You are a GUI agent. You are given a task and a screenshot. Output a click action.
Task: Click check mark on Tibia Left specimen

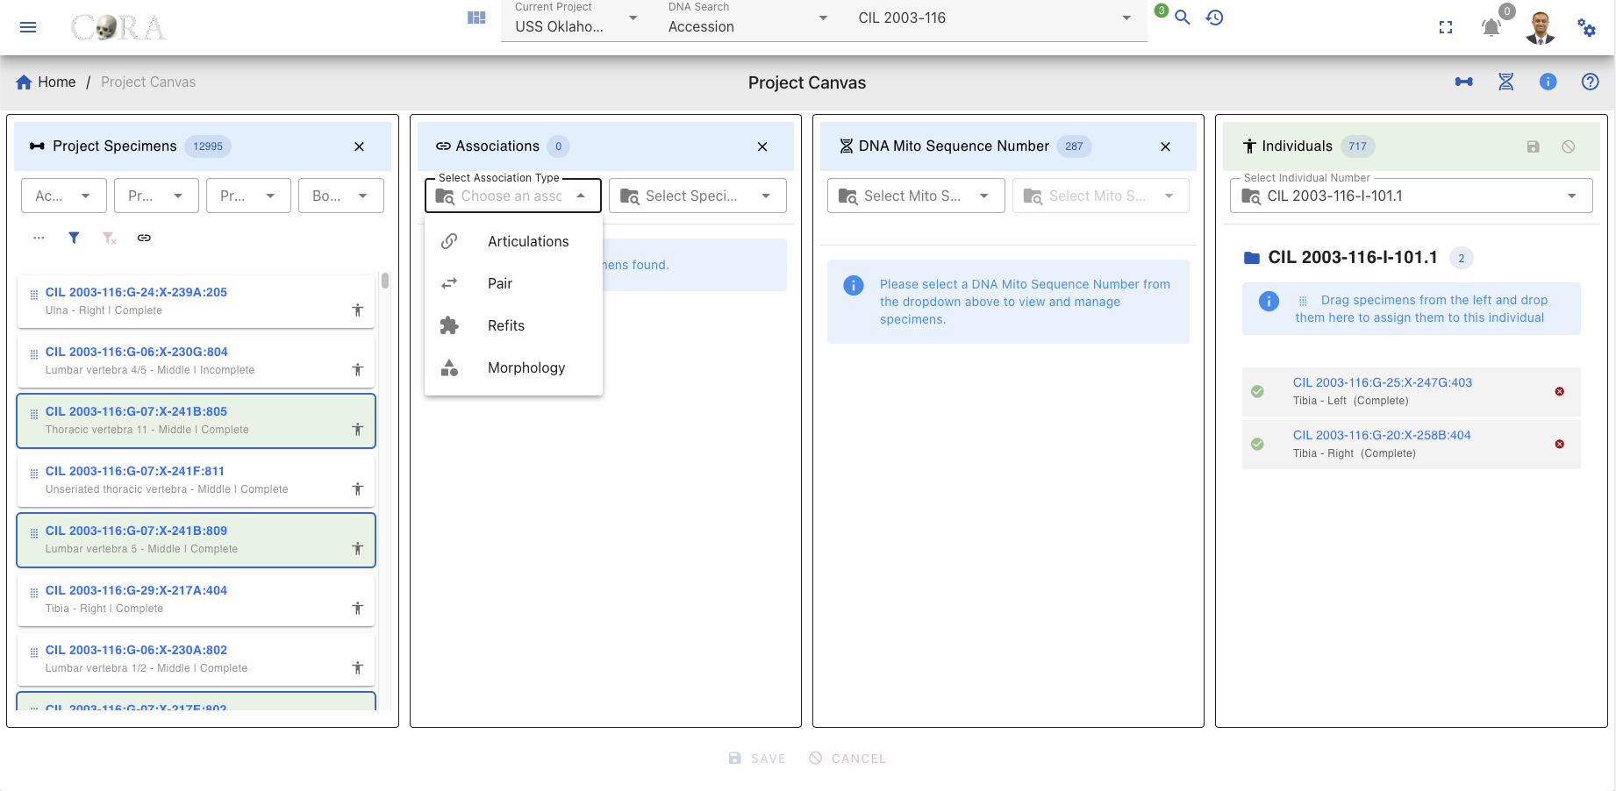click(1257, 391)
